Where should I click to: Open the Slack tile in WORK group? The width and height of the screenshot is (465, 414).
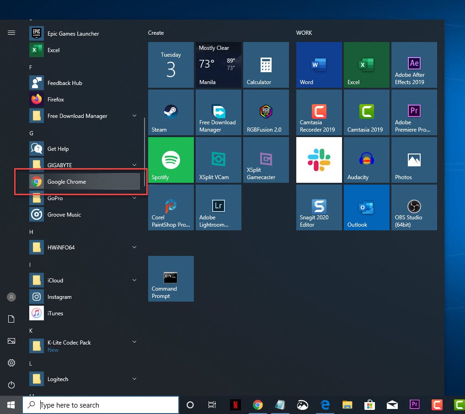(319, 160)
